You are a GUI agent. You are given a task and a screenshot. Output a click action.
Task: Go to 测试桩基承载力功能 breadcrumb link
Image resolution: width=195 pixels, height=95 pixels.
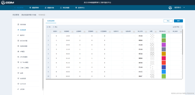(x=29, y=15)
